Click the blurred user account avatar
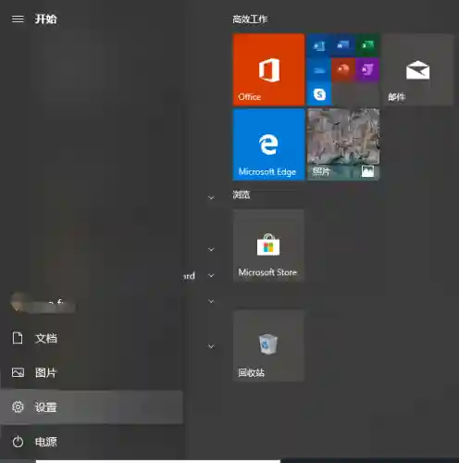459x463 pixels. [x=17, y=302]
